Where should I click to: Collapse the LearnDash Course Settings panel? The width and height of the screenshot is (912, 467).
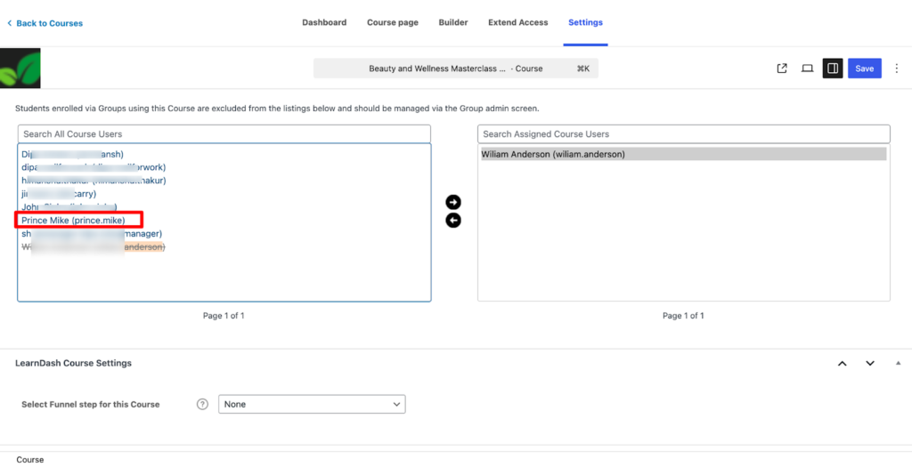click(898, 363)
